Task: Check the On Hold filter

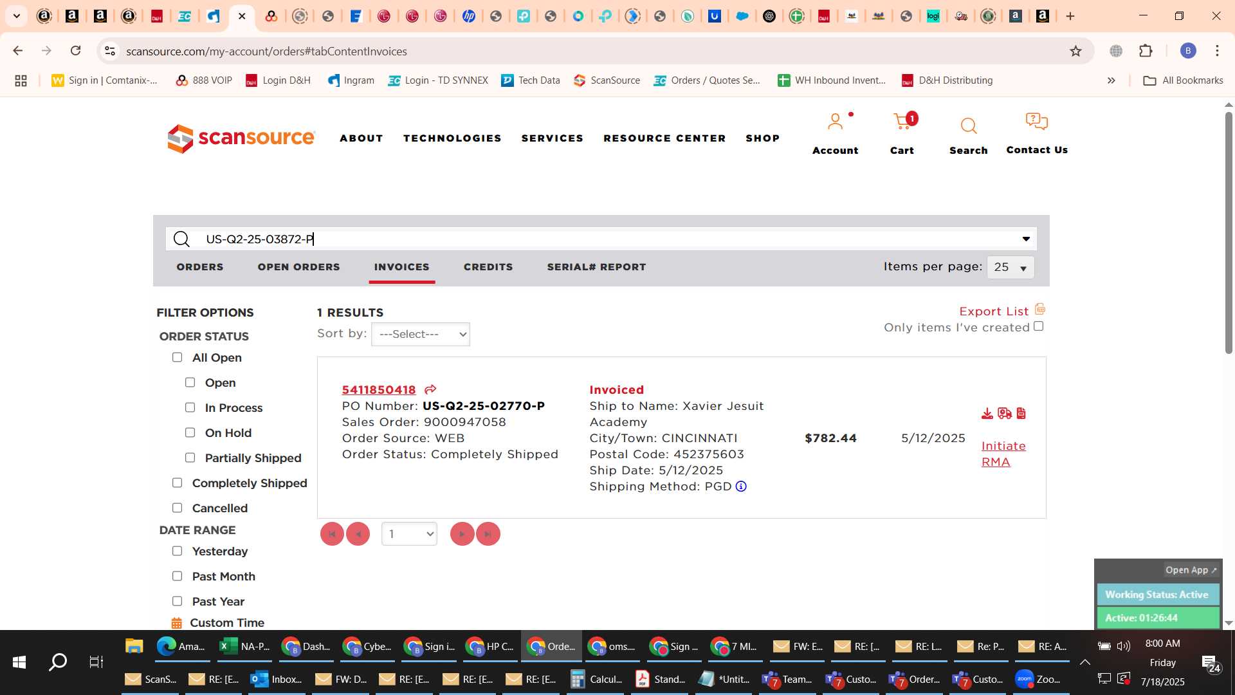Action: [190, 432]
